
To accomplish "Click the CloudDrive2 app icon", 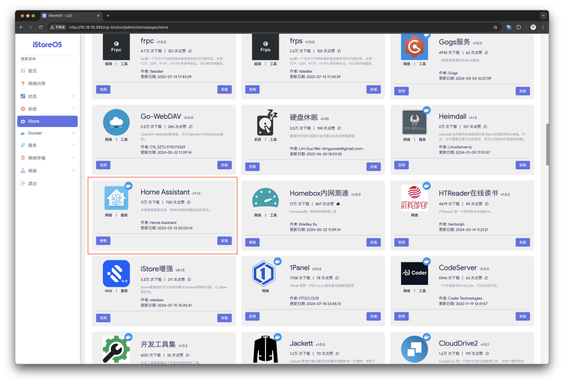I will (414, 348).
